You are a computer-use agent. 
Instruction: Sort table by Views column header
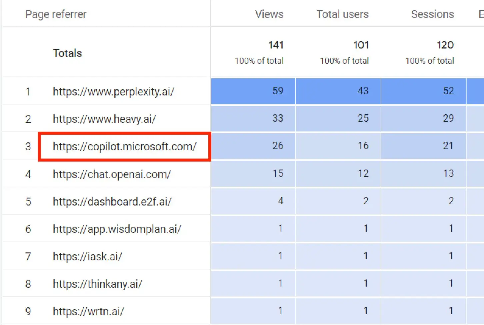(x=269, y=14)
